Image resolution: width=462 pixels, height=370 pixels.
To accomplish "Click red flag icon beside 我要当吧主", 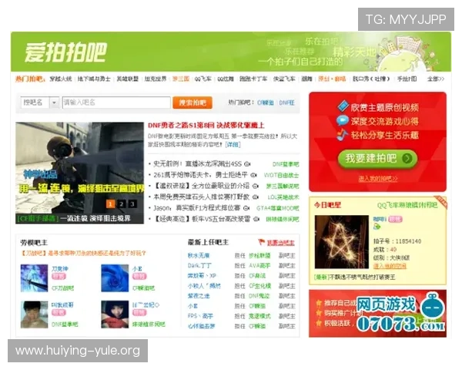I will [x=261, y=242].
